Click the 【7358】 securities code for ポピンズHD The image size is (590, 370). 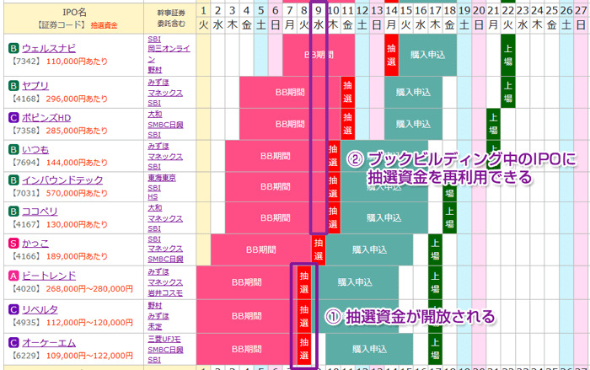26,131
